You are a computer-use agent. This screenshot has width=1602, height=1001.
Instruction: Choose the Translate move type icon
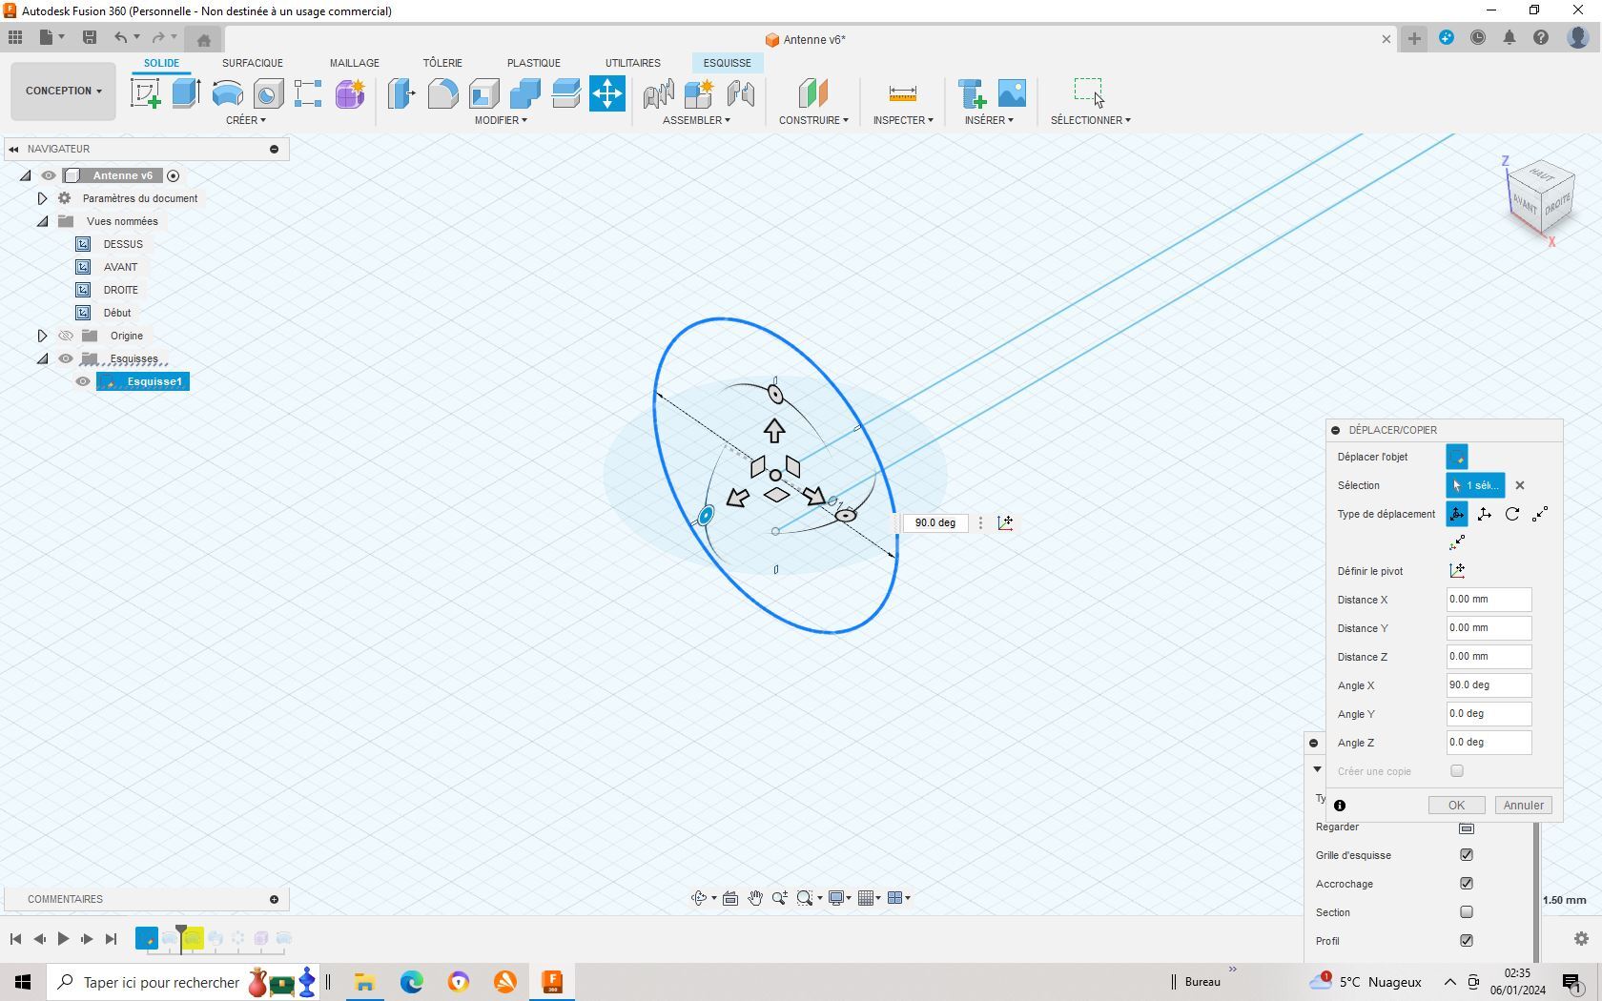click(x=1485, y=514)
